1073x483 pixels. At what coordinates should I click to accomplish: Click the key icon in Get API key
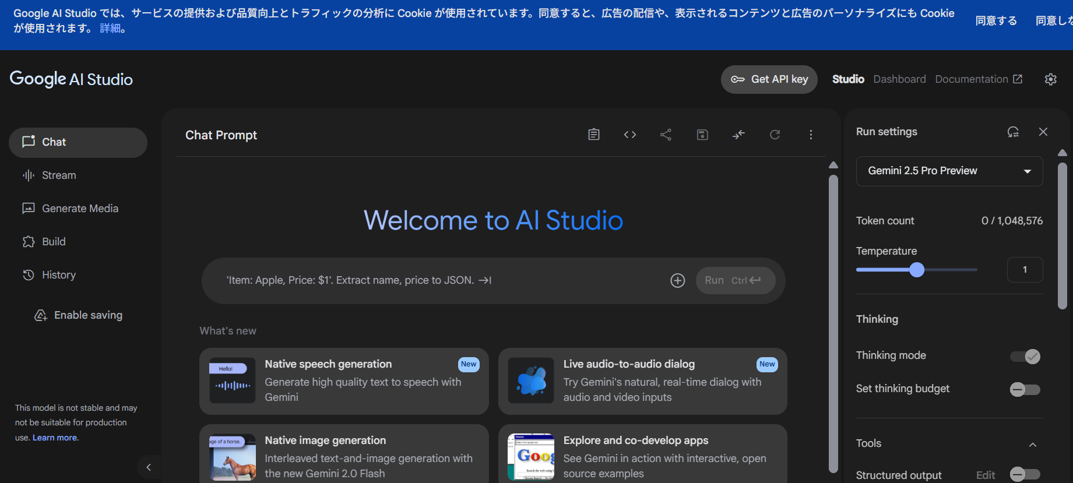pyautogui.click(x=738, y=79)
